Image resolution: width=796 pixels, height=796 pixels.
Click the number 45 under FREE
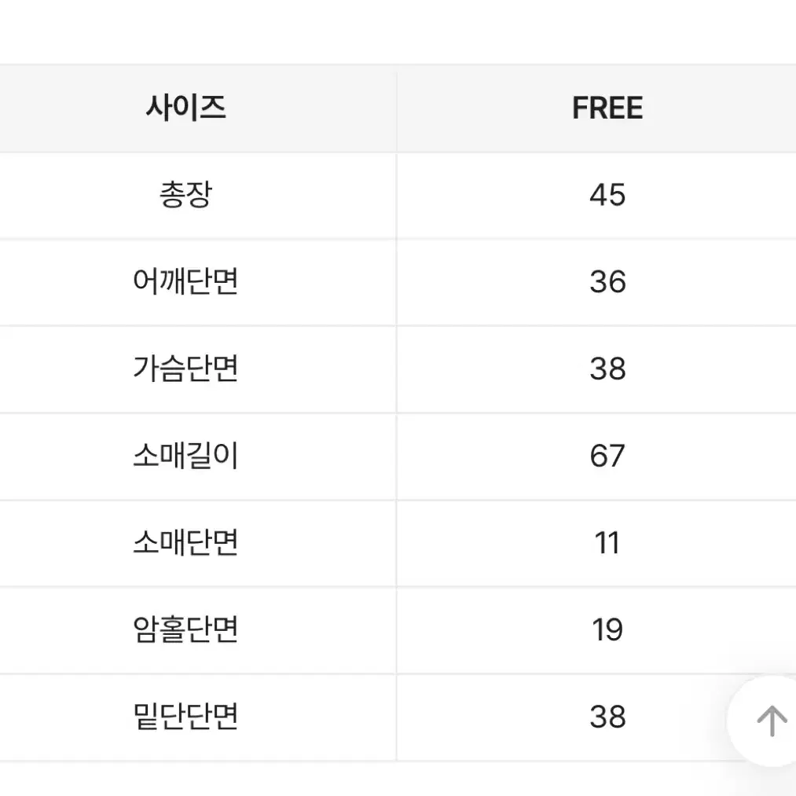tap(607, 195)
